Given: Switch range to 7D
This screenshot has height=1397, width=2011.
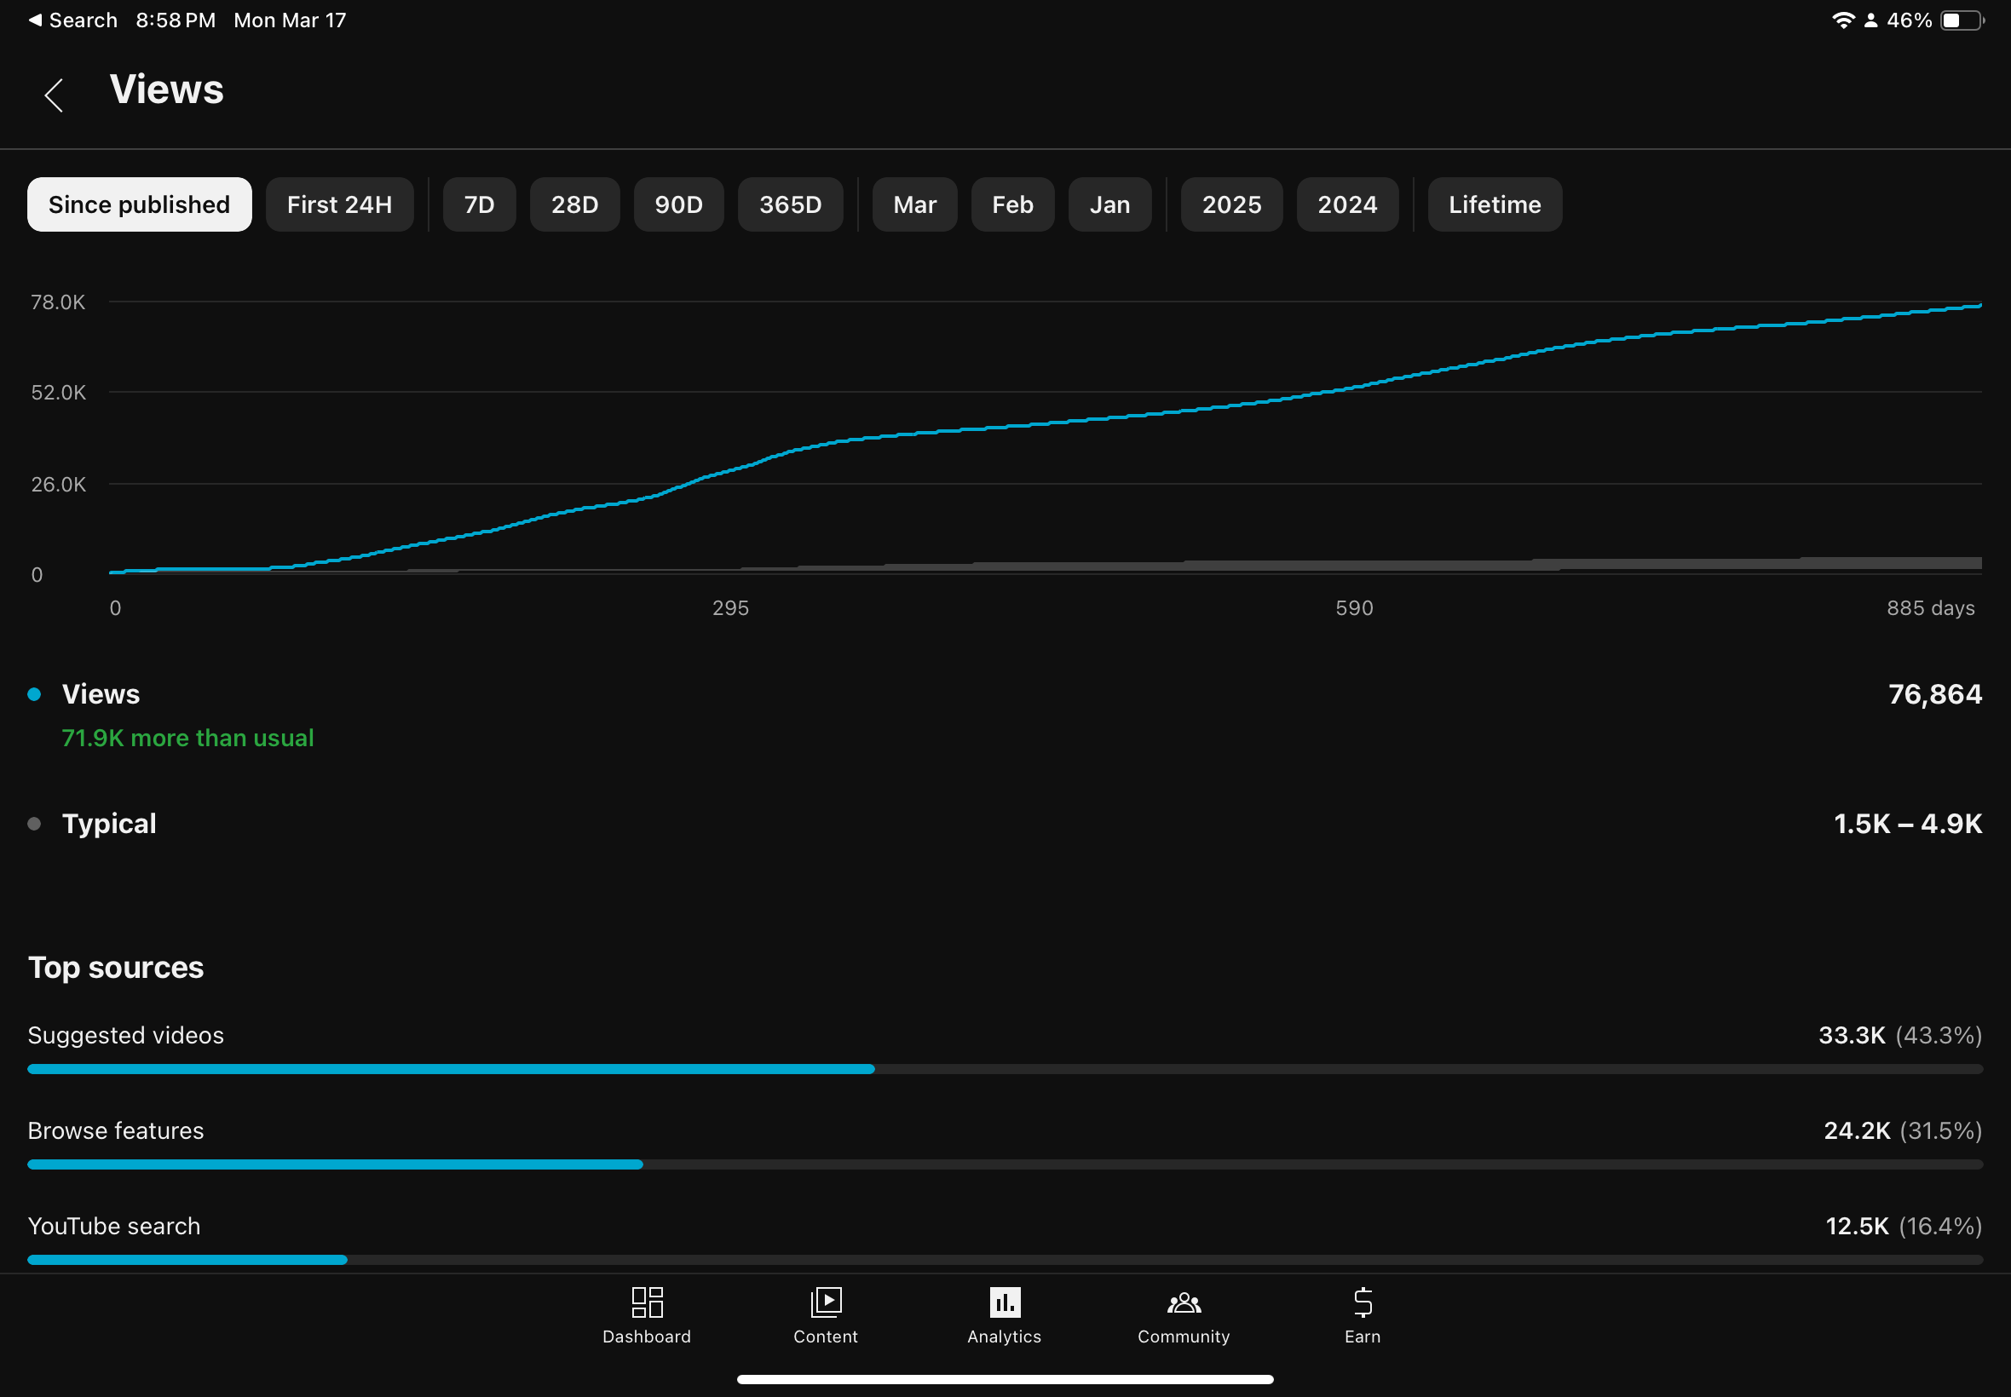Looking at the screenshot, I should (479, 204).
